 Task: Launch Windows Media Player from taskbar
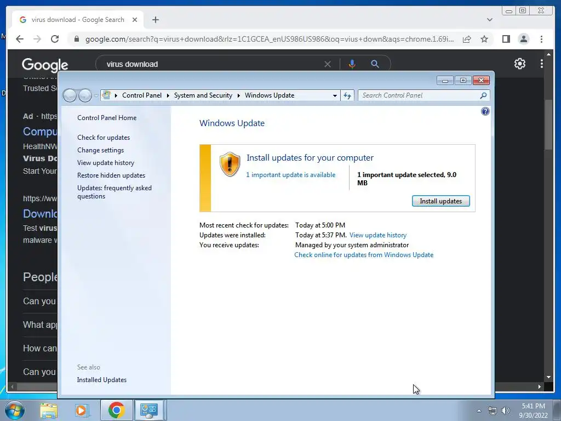tap(81, 411)
